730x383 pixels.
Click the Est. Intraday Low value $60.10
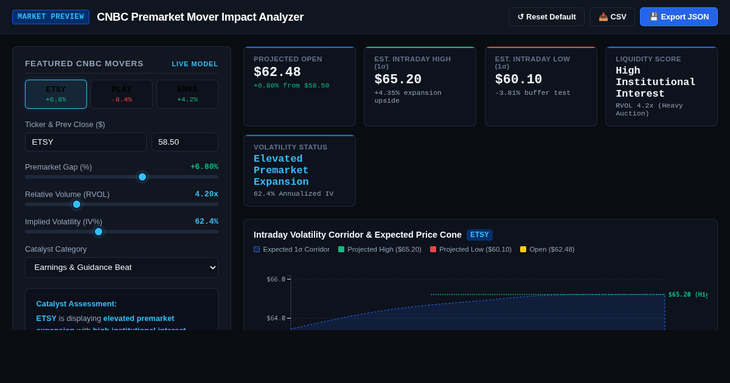tap(518, 80)
